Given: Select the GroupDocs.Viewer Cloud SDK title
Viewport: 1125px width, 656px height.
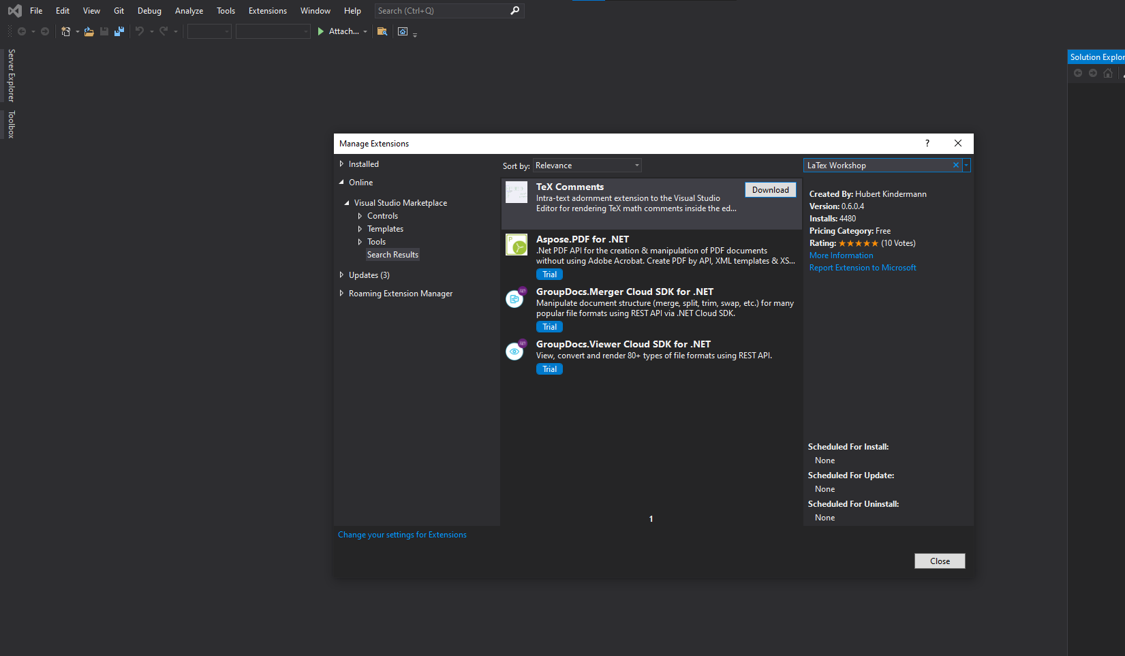Looking at the screenshot, I should point(623,344).
